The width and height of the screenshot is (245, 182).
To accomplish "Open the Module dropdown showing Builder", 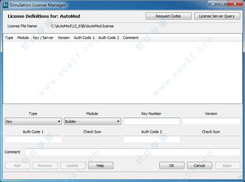I will [93, 122].
